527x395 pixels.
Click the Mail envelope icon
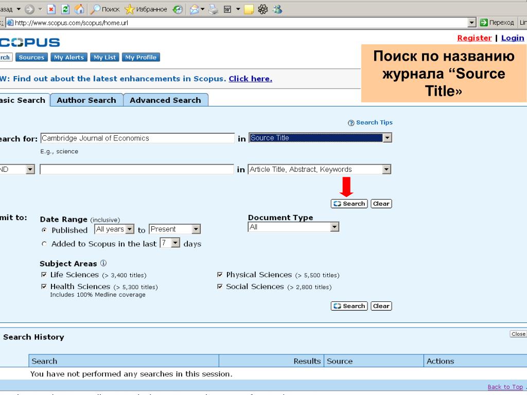[x=194, y=9]
